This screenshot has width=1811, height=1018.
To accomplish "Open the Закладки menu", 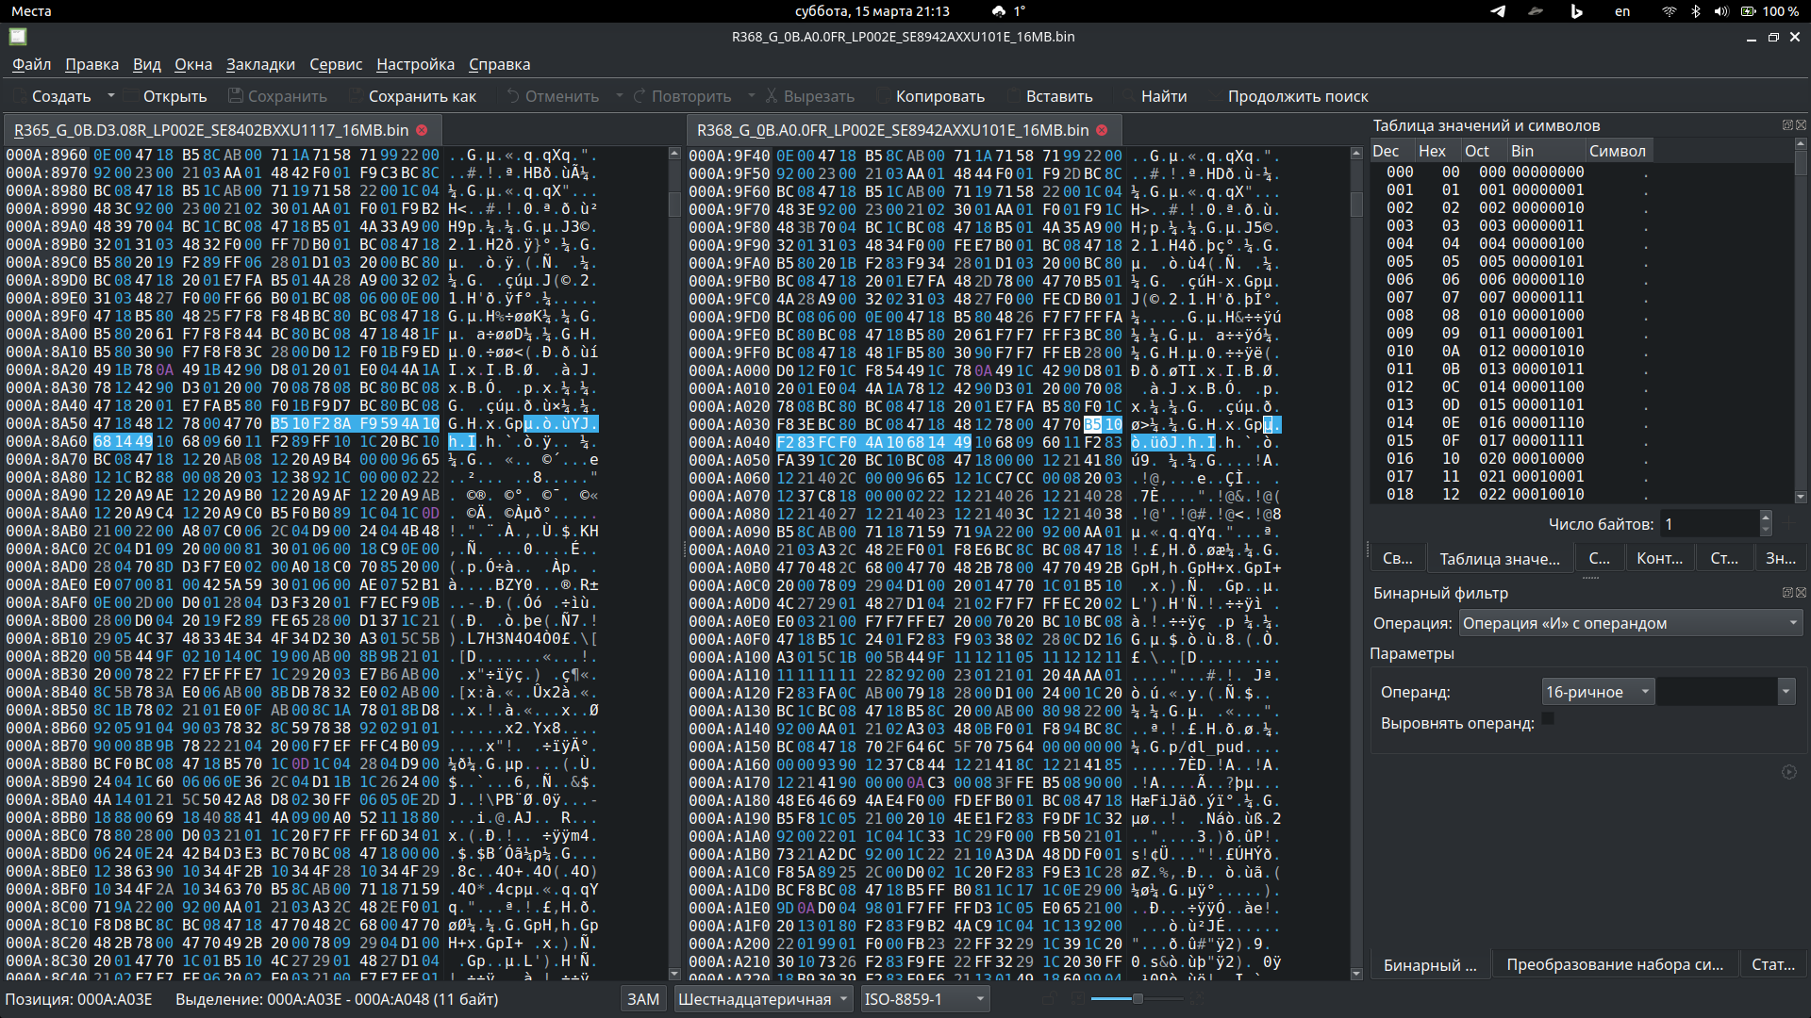I will (260, 64).
